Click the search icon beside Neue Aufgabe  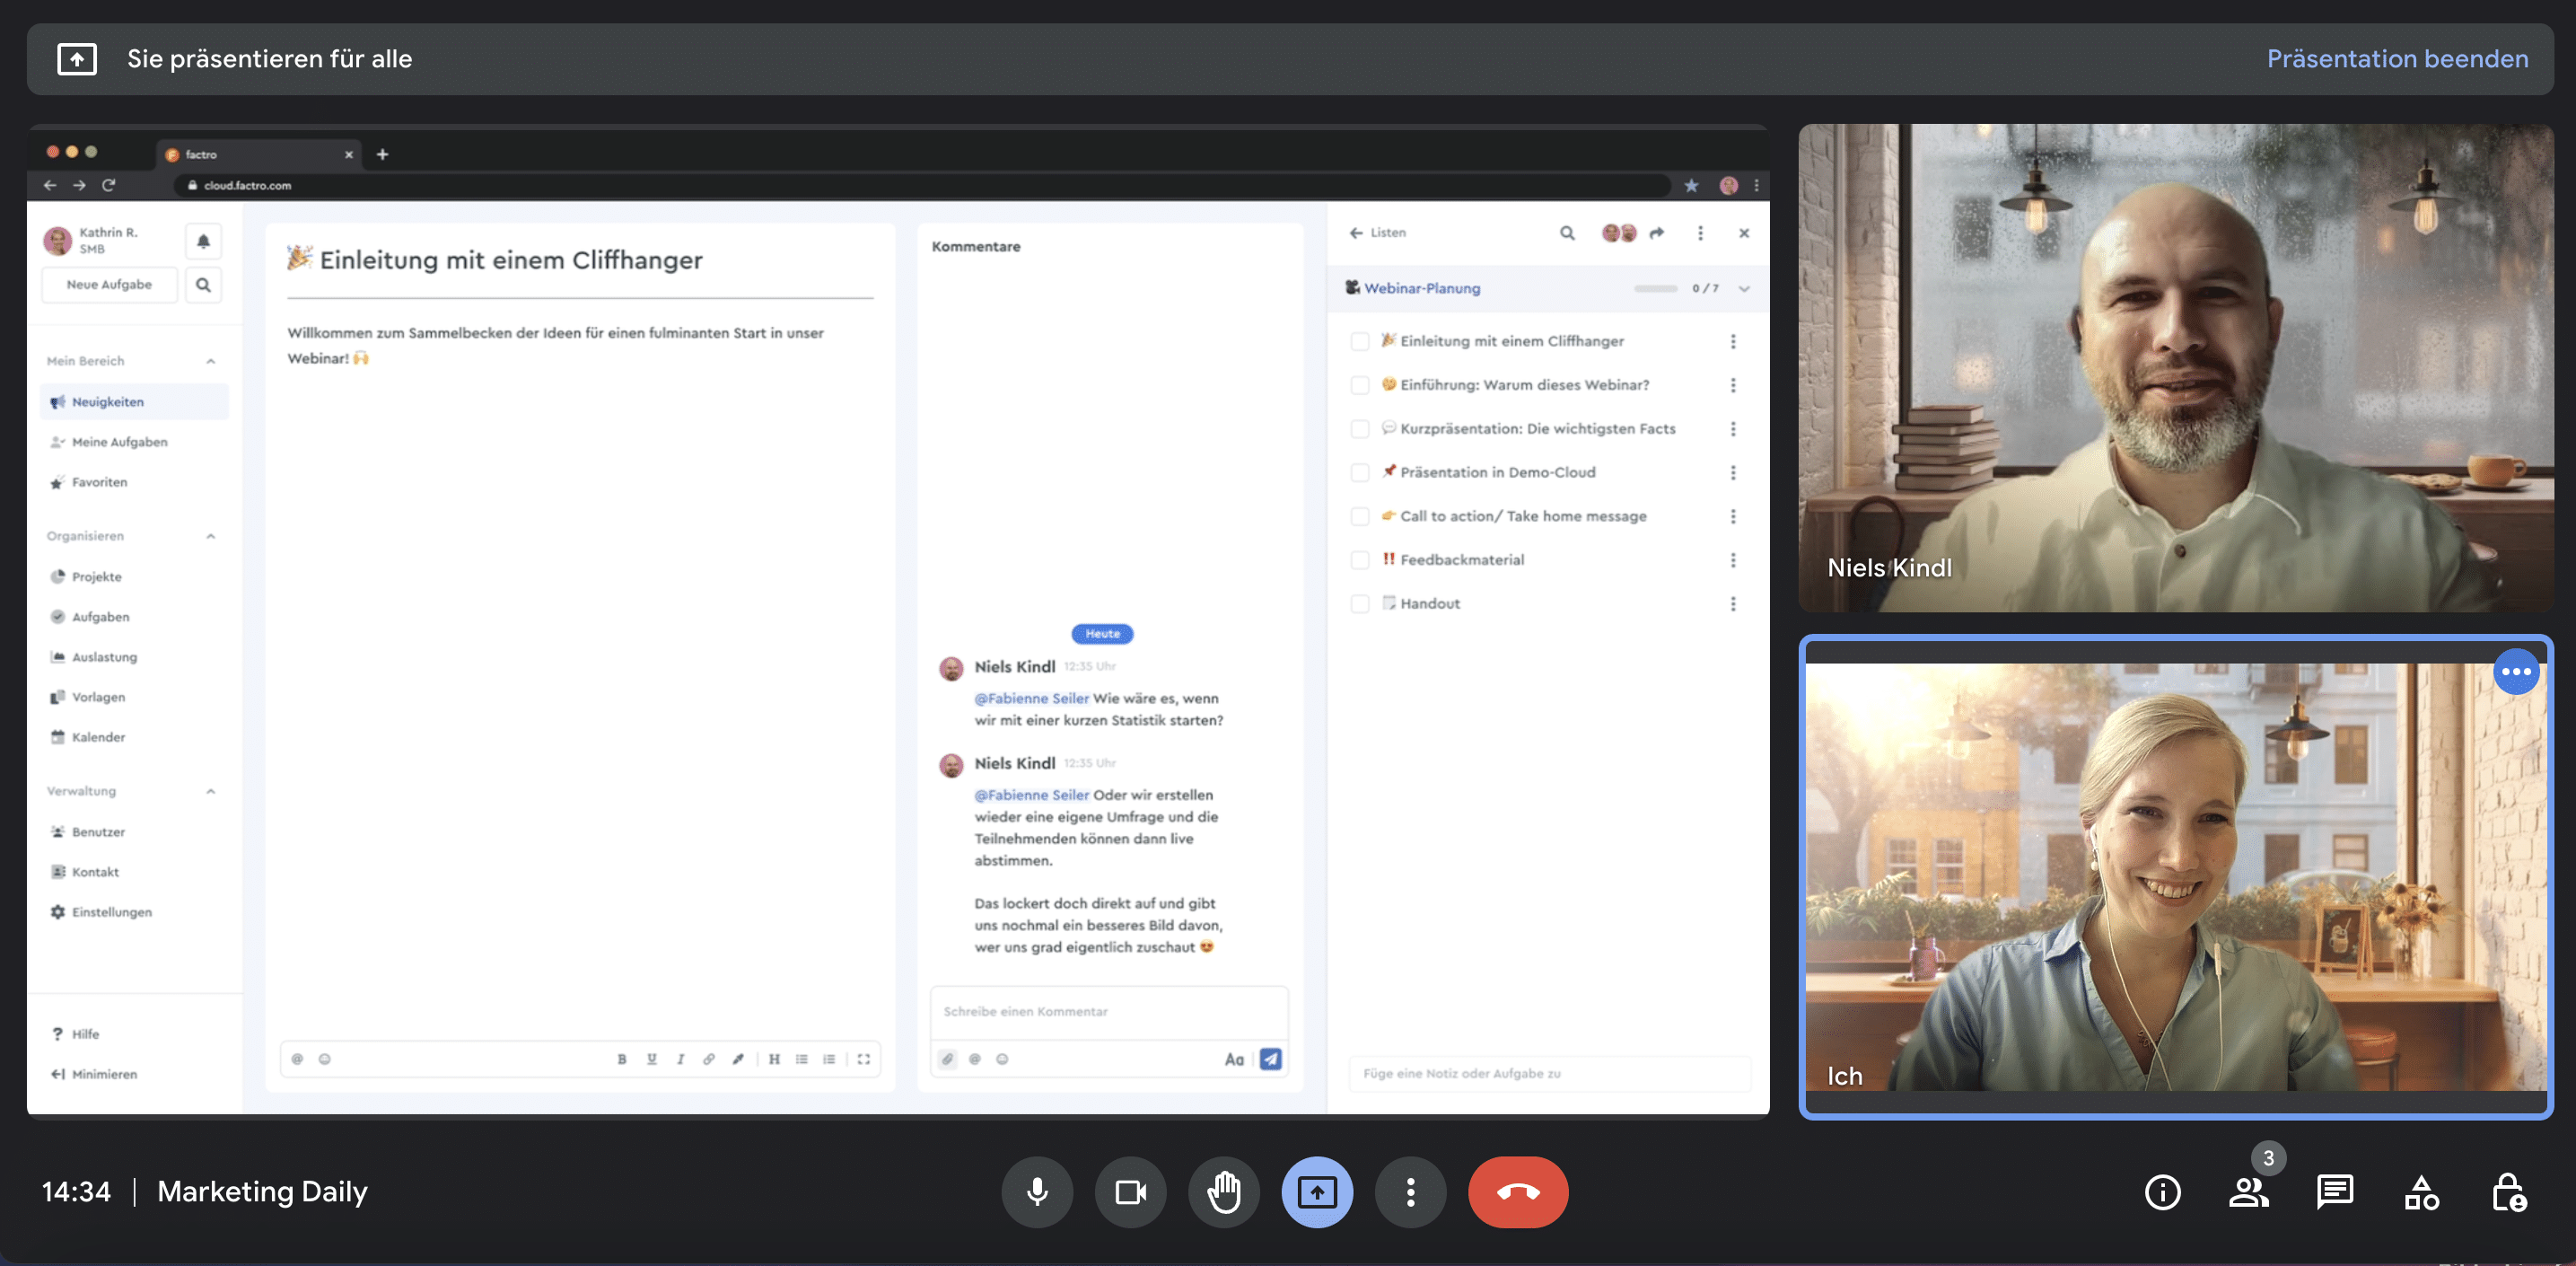[203, 285]
